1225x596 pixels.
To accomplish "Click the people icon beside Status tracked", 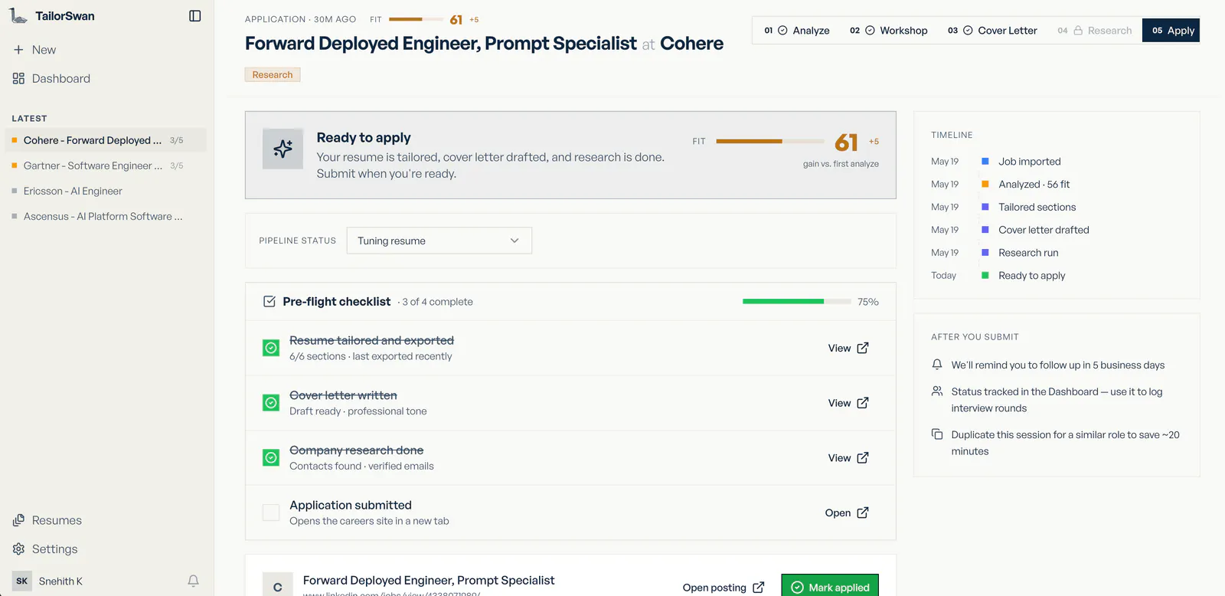I will click(937, 391).
